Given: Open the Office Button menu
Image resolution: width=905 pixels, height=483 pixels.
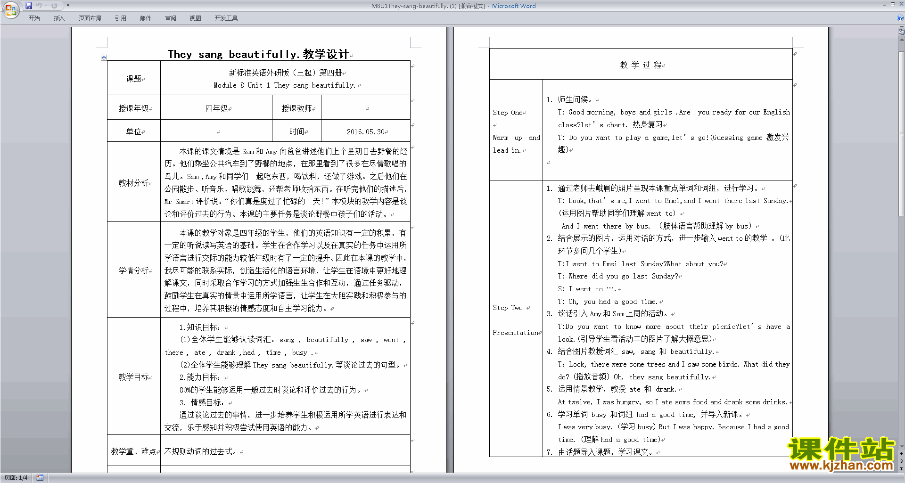Looking at the screenshot, I should [10, 9].
